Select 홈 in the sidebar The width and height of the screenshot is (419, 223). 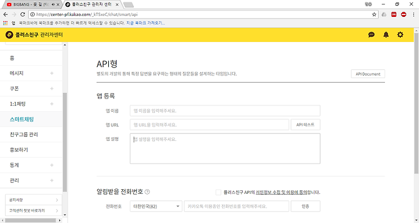click(x=31, y=58)
